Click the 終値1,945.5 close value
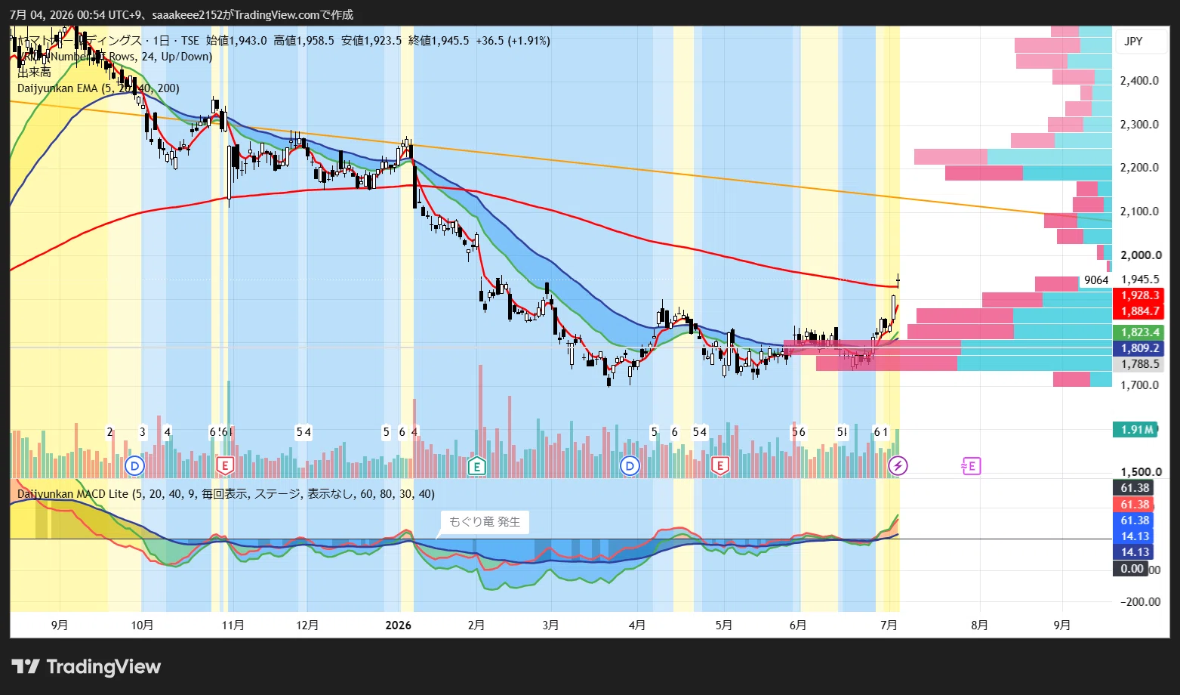1180x695 pixels. (439, 41)
